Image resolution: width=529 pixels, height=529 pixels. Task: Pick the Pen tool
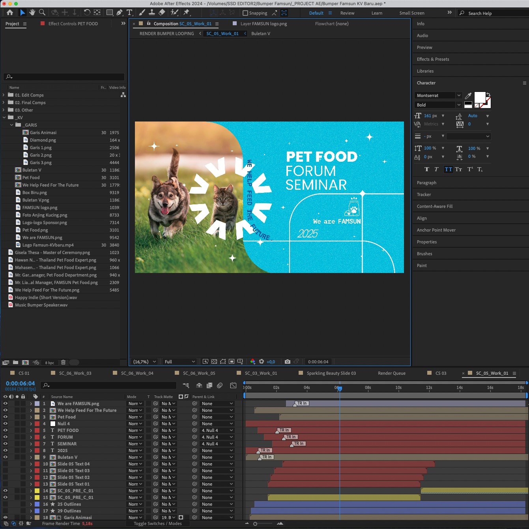click(x=120, y=13)
